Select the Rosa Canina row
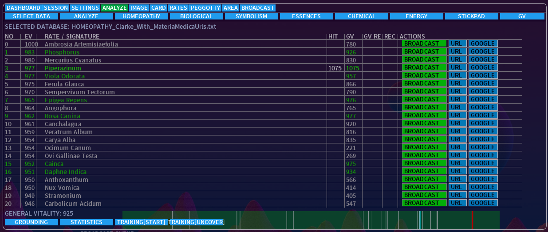 tap(62, 116)
